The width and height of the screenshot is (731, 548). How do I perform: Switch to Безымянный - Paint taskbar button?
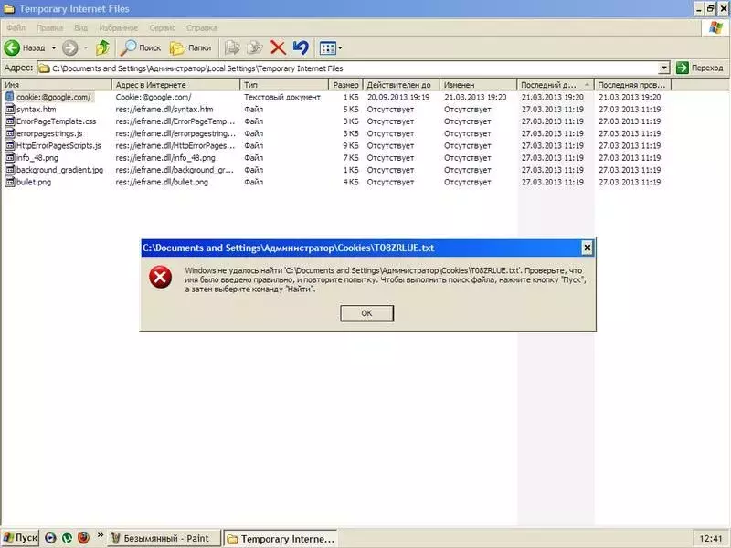(164, 538)
